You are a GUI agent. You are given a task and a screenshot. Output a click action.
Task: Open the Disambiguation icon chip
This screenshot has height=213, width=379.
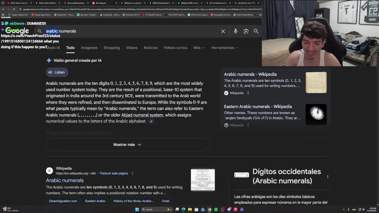pyautogui.click(x=63, y=201)
